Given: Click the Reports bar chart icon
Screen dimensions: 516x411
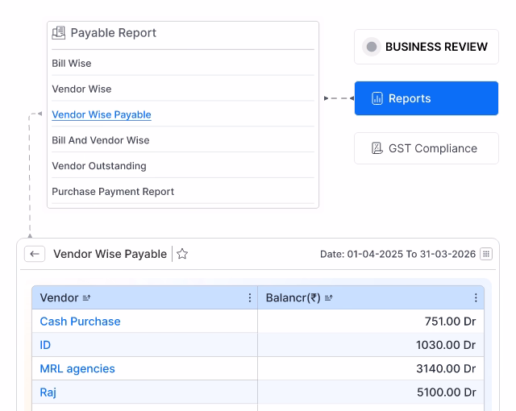Looking at the screenshot, I should click(x=377, y=98).
